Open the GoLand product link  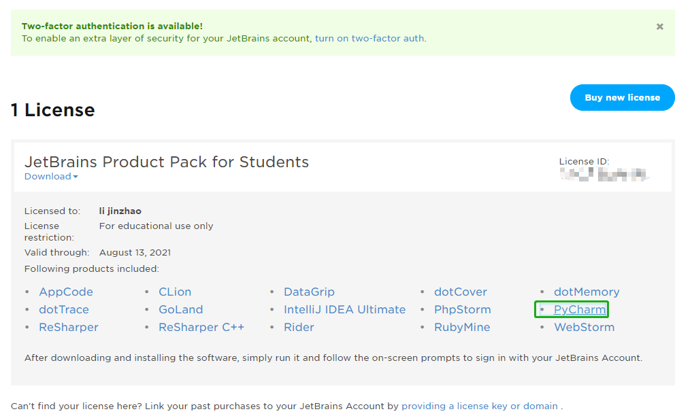[181, 309]
